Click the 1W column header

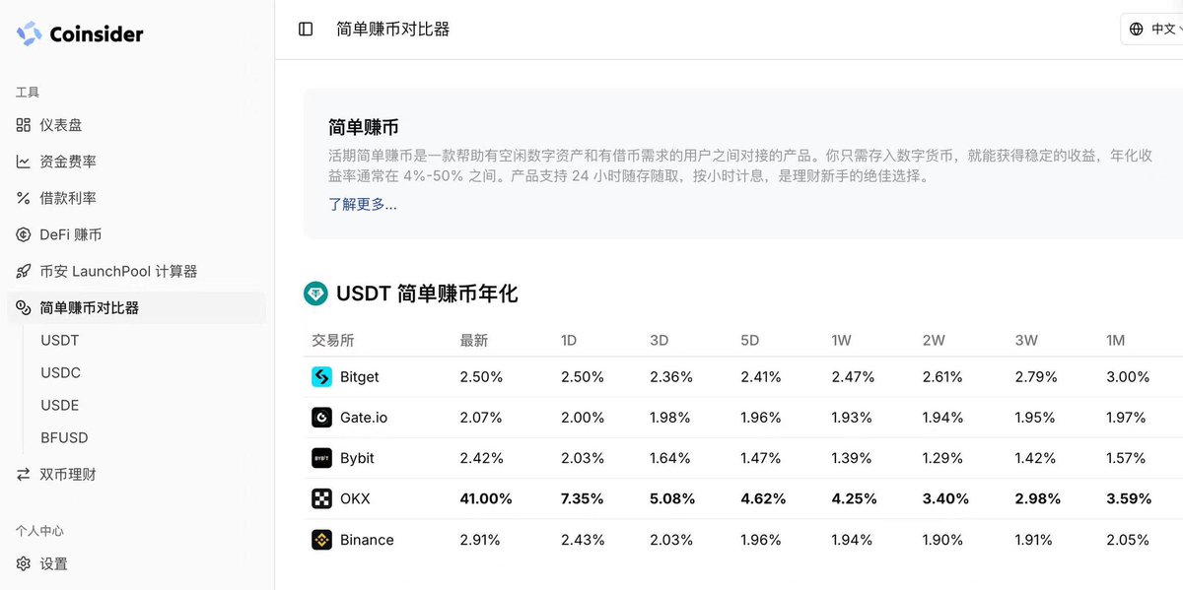841,340
